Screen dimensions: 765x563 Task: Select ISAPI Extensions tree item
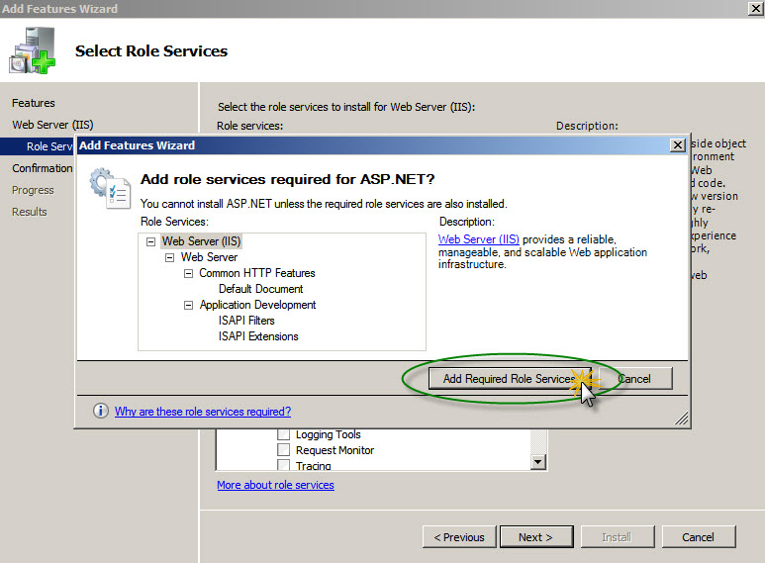click(258, 336)
